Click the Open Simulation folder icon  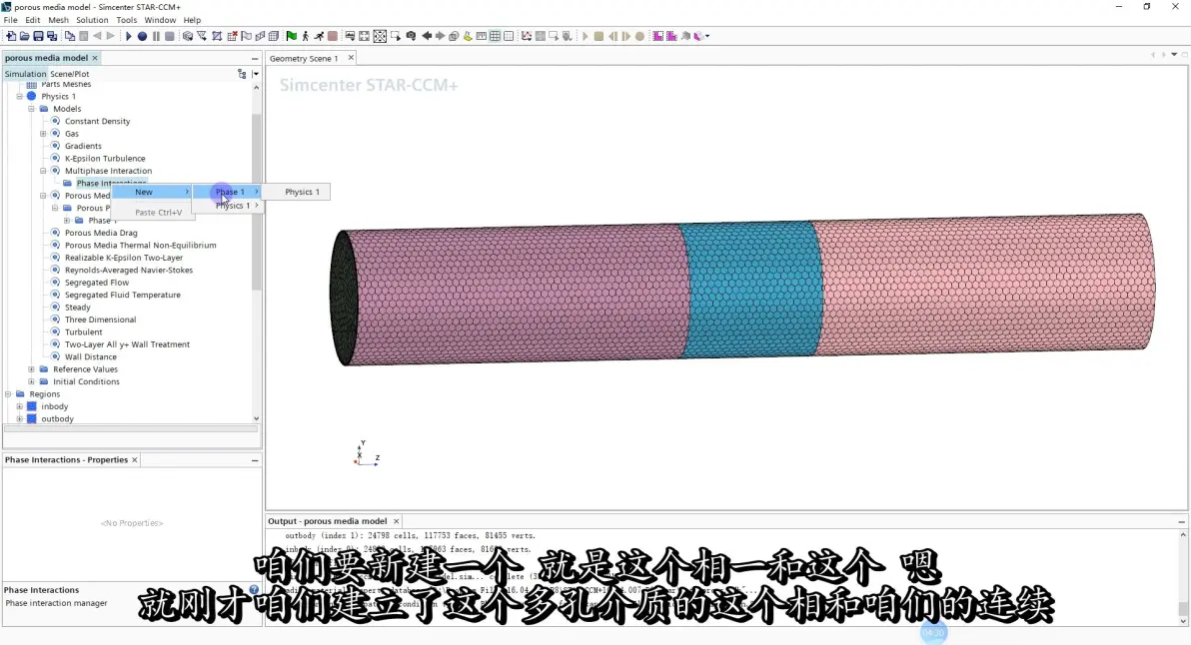[x=24, y=36]
